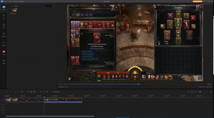This screenshot has width=214, height=118.
Task: Open the Text panel in sidebar
Action: [4, 17]
